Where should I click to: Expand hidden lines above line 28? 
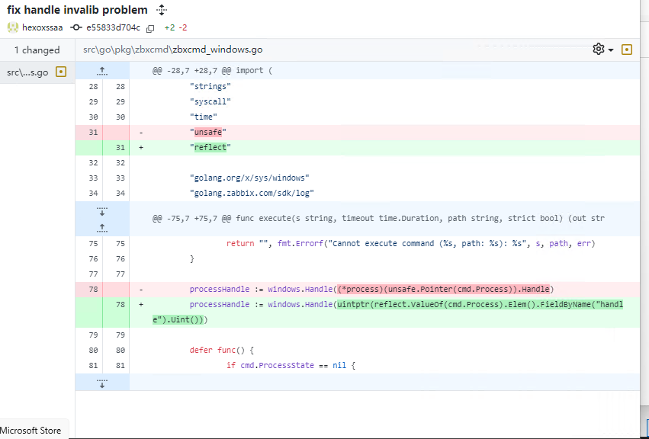[x=102, y=71]
